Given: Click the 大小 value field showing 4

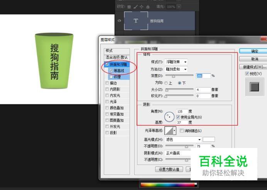Looking at the screenshot, I should pyautogui.click(x=203, y=90).
